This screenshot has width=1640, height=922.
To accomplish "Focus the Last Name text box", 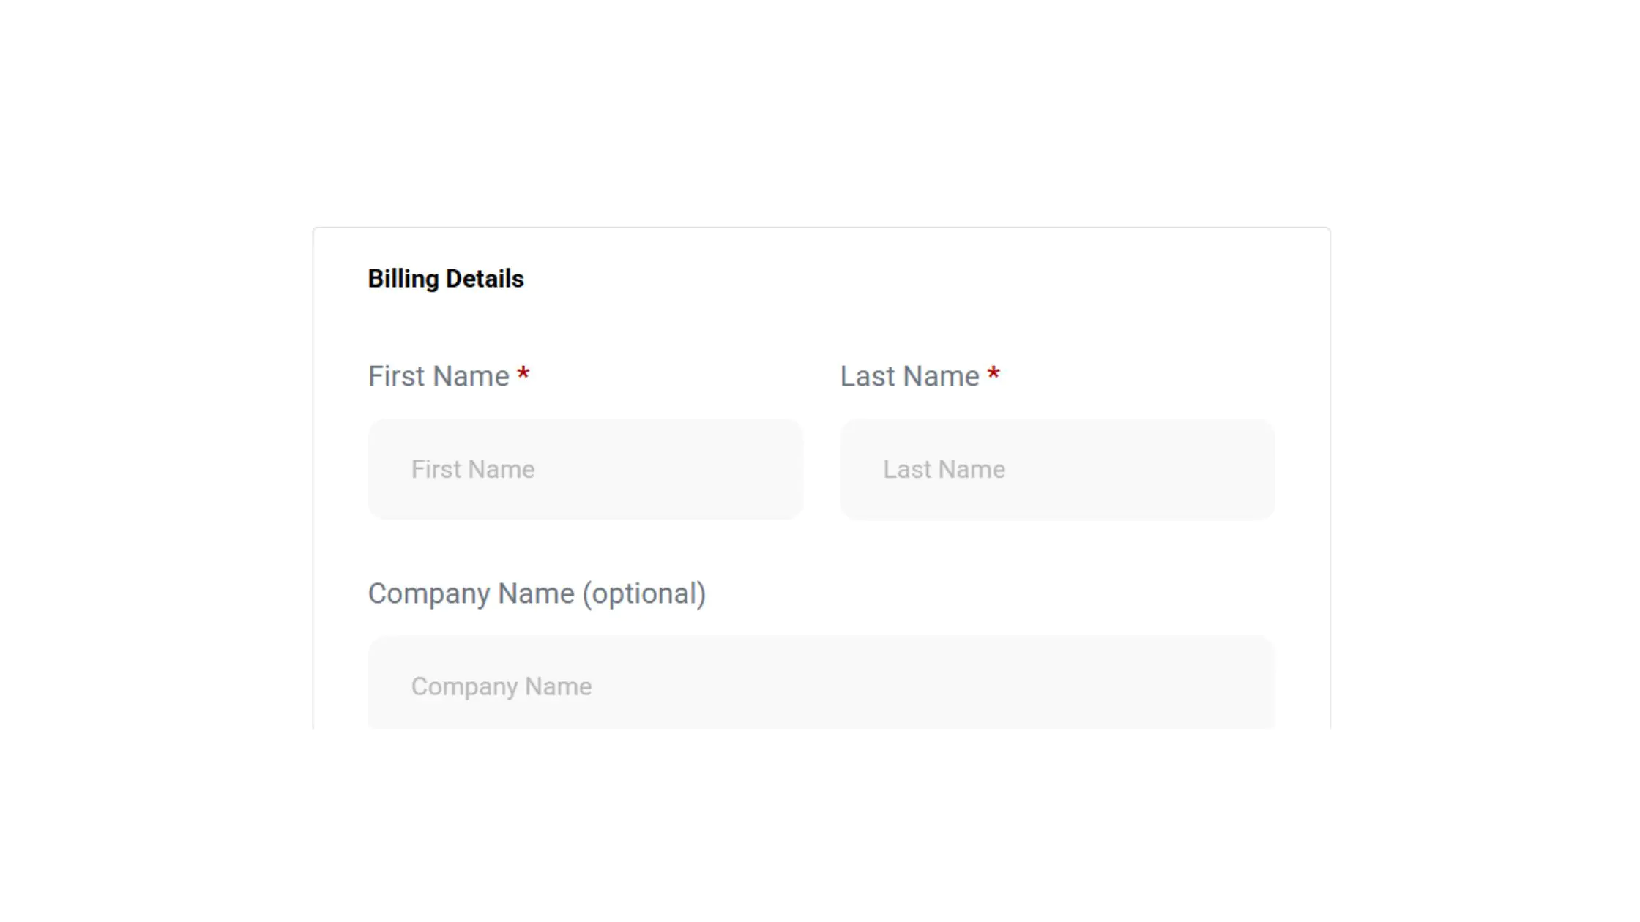I will tap(1057, 469).
